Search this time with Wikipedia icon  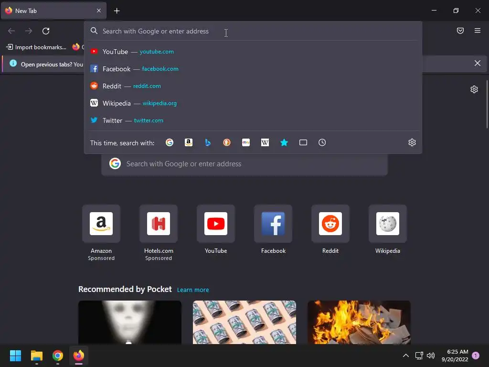tap(265, 142)
